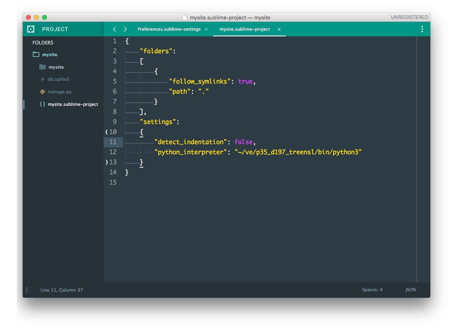Switch to Preferences.sublime-settings tab
Image resolution: width=453 pixels, height=330 pixels.
coord(169,29)
